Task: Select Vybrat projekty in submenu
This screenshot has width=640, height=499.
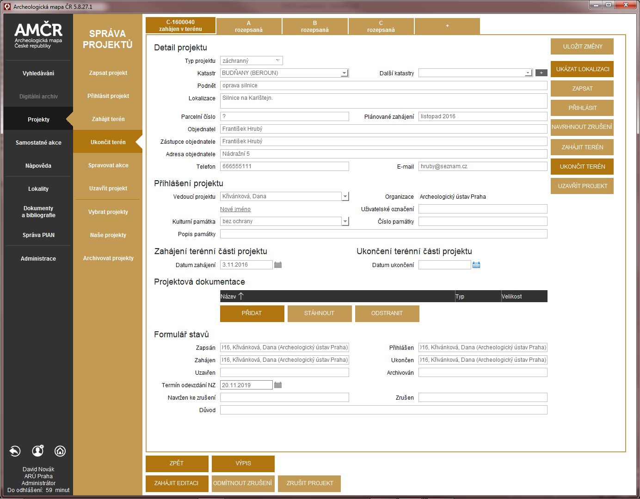Action: click(x=108, y=212)
